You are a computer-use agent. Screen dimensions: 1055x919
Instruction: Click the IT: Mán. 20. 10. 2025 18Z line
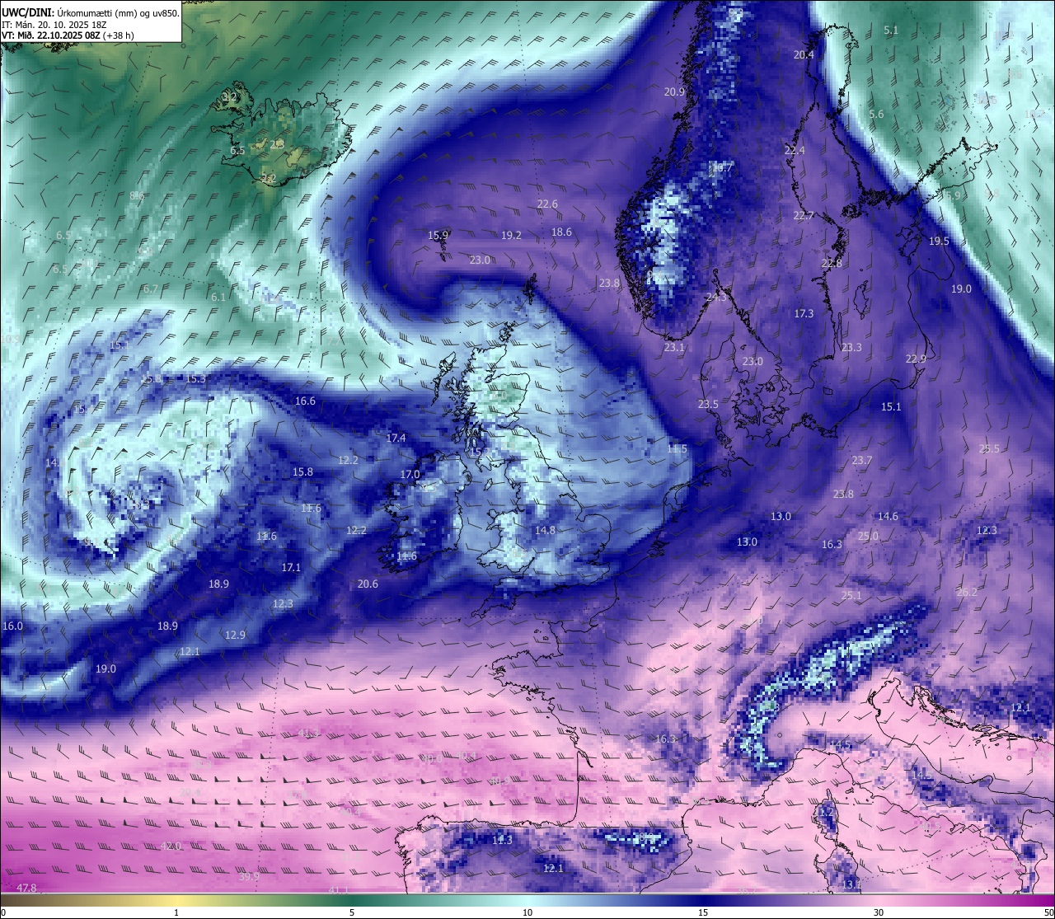tap(54, 25)
